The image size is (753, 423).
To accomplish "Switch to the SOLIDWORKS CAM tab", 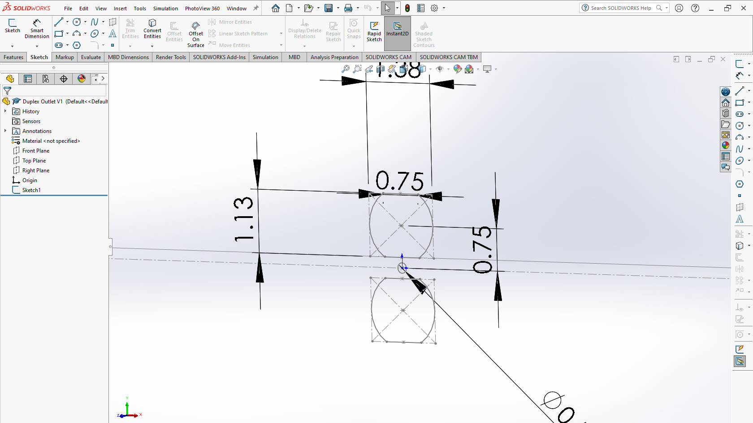I will coord(388,57).
